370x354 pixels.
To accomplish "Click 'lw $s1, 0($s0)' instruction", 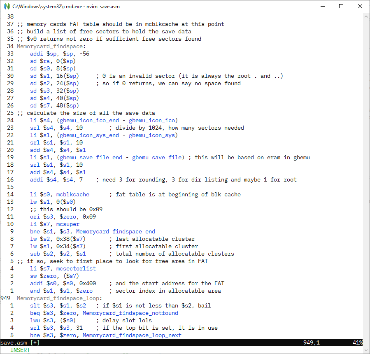I will coord(53,202).
